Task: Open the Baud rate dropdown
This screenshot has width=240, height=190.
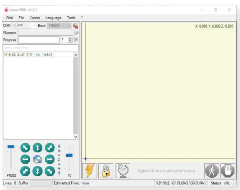Action: (x=59, y=26)
